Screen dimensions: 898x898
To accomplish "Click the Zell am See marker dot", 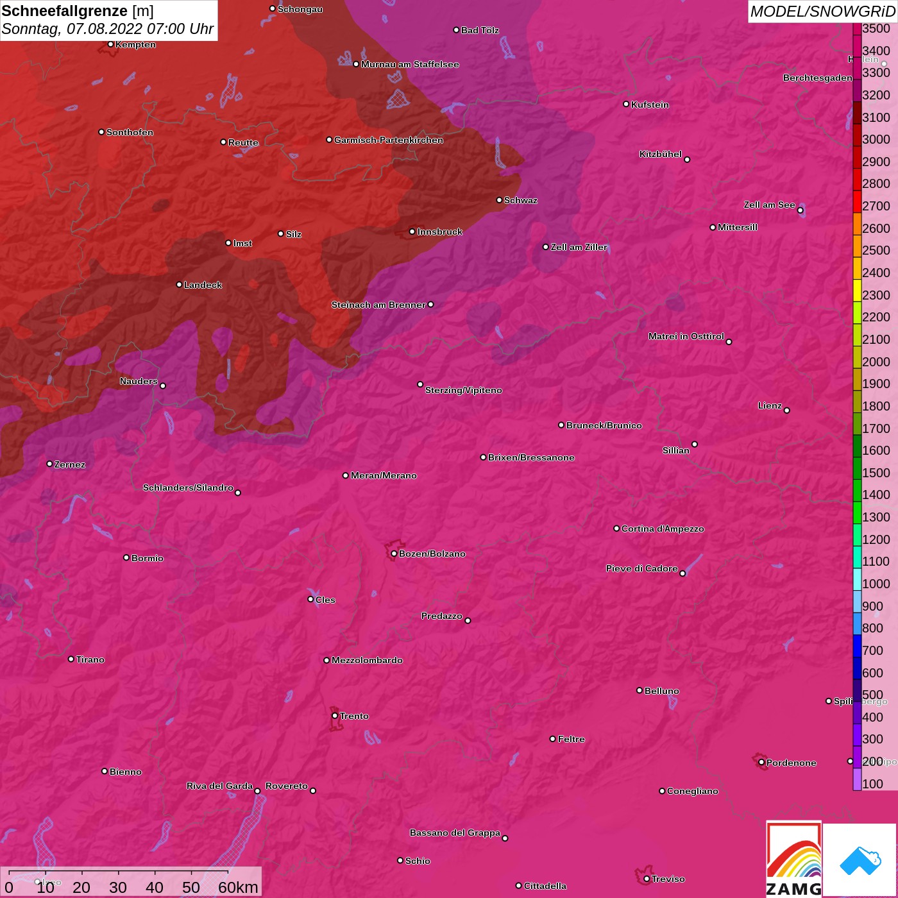I will point(800,210).
